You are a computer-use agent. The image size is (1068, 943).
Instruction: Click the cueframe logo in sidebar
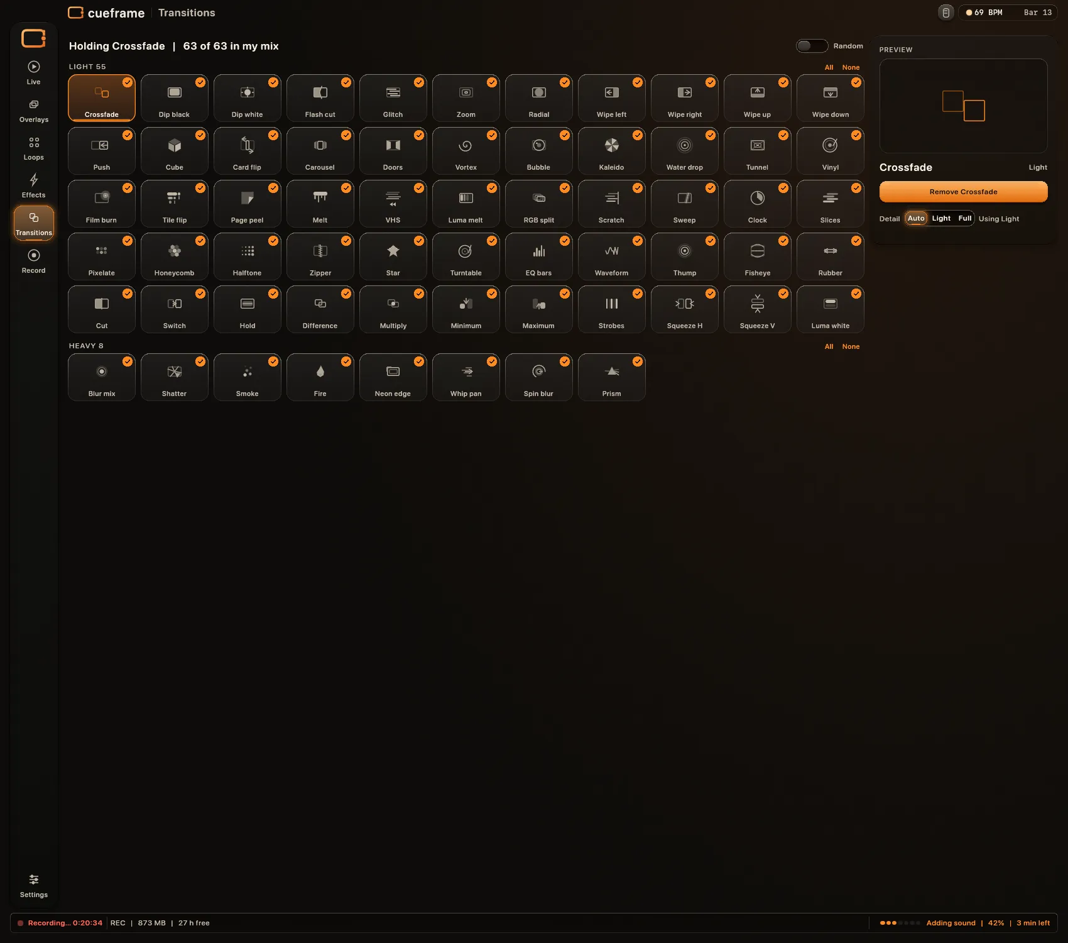pos(34,38)
